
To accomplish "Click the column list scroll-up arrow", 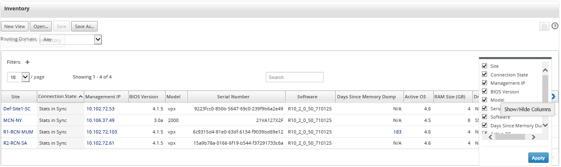I will pyautogui.click(x=545, y=70).
